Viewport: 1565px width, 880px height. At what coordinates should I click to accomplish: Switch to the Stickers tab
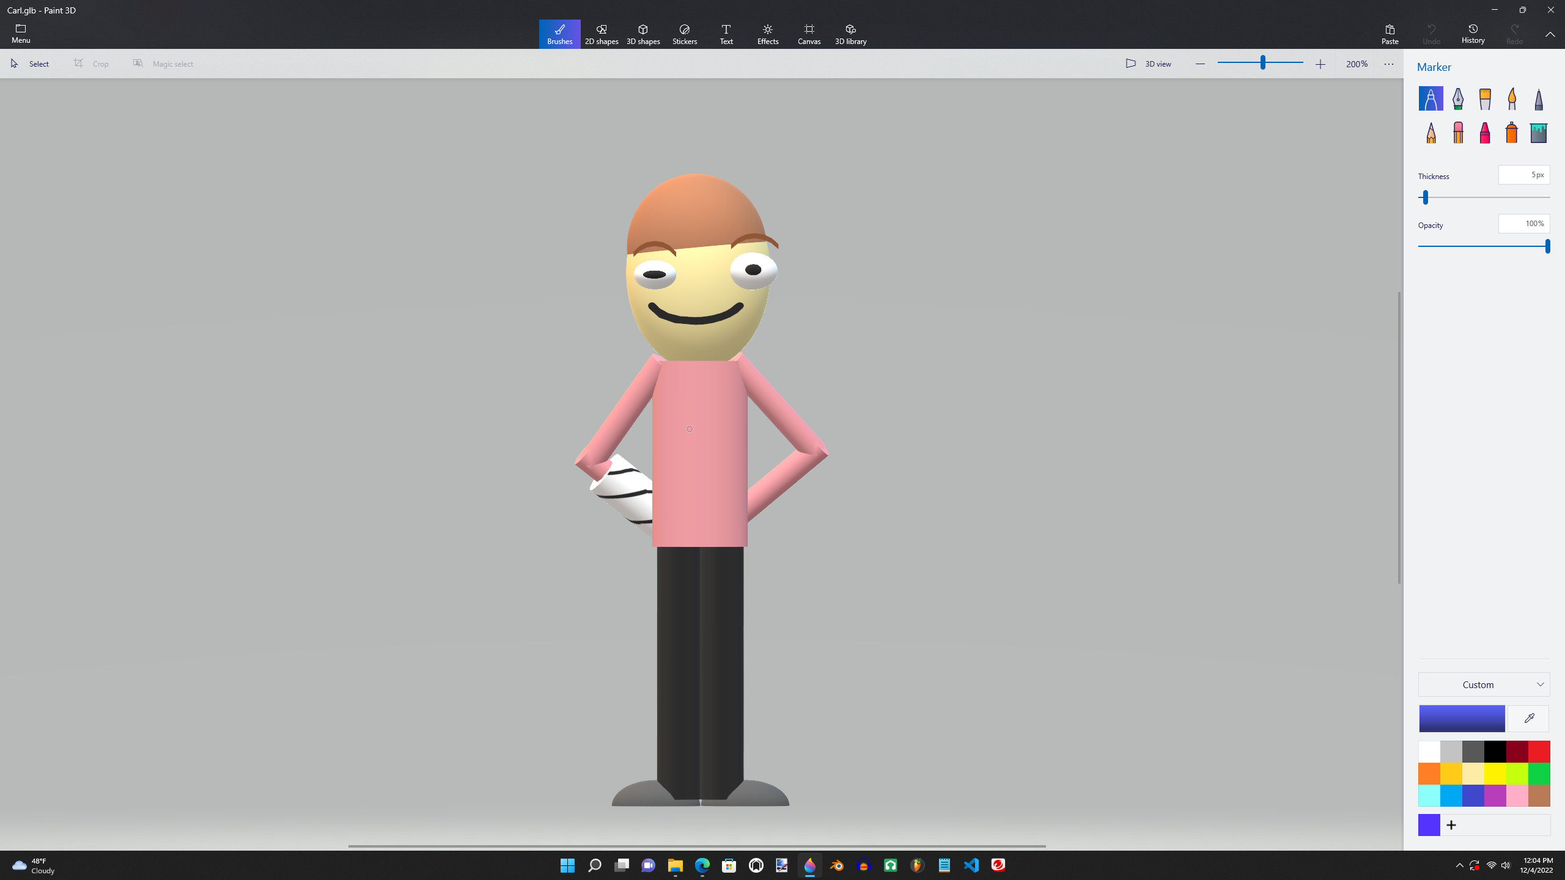tap(684, 34)
